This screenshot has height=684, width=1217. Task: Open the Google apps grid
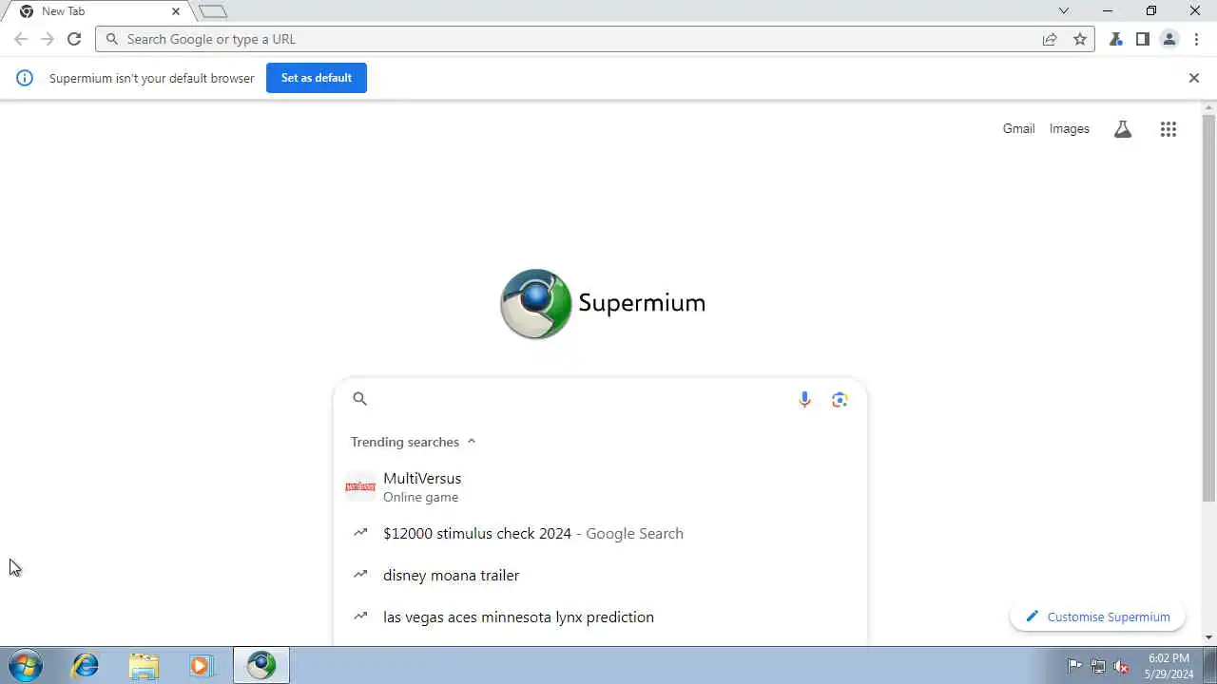point(1169,129)
